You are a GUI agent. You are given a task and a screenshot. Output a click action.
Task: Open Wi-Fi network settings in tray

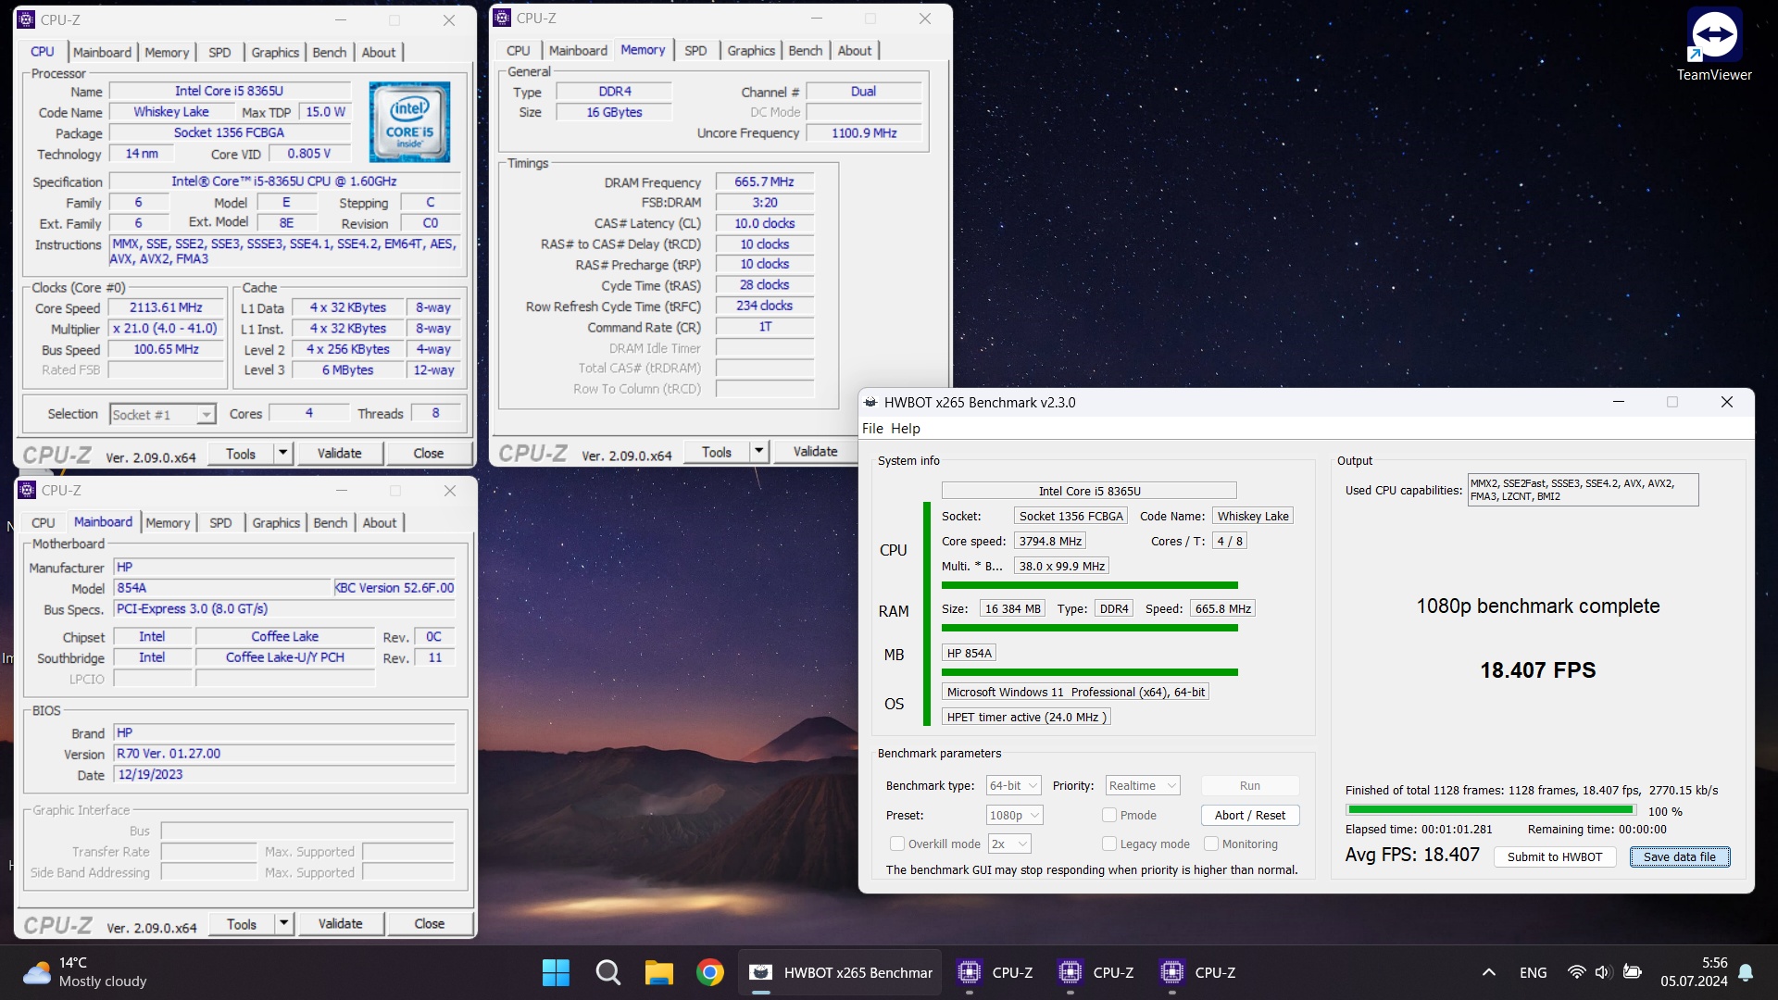tap(1576, 972)
